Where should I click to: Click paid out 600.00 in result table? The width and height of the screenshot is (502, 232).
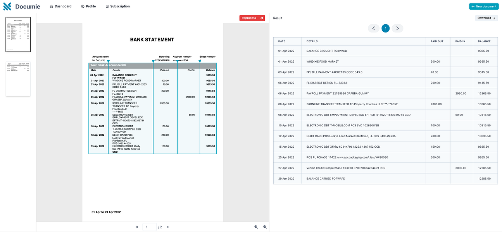[435, 157]
